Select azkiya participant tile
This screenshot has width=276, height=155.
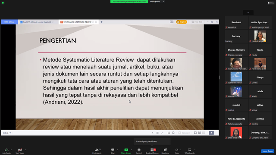[260, 105]
